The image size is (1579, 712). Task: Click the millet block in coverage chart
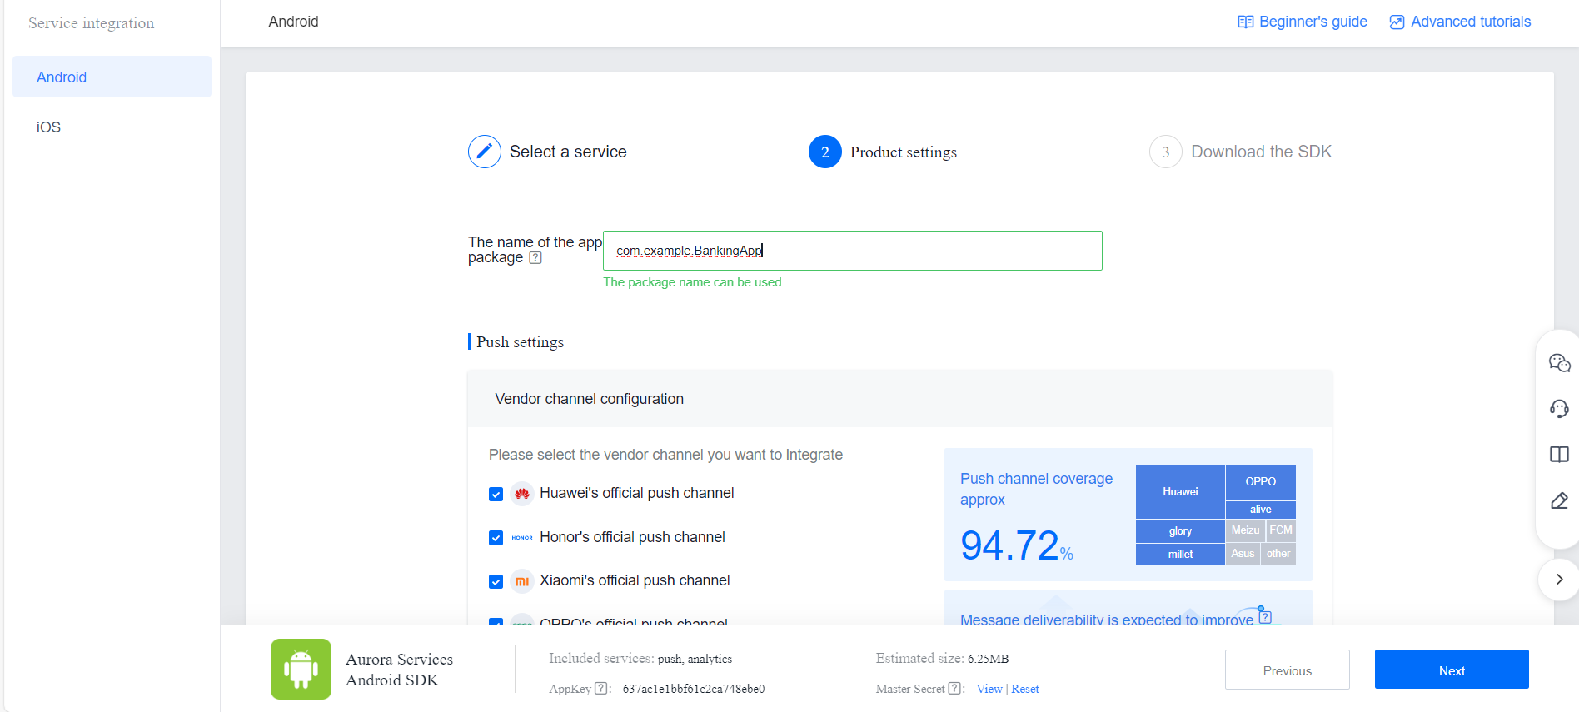coord(1180,555)
